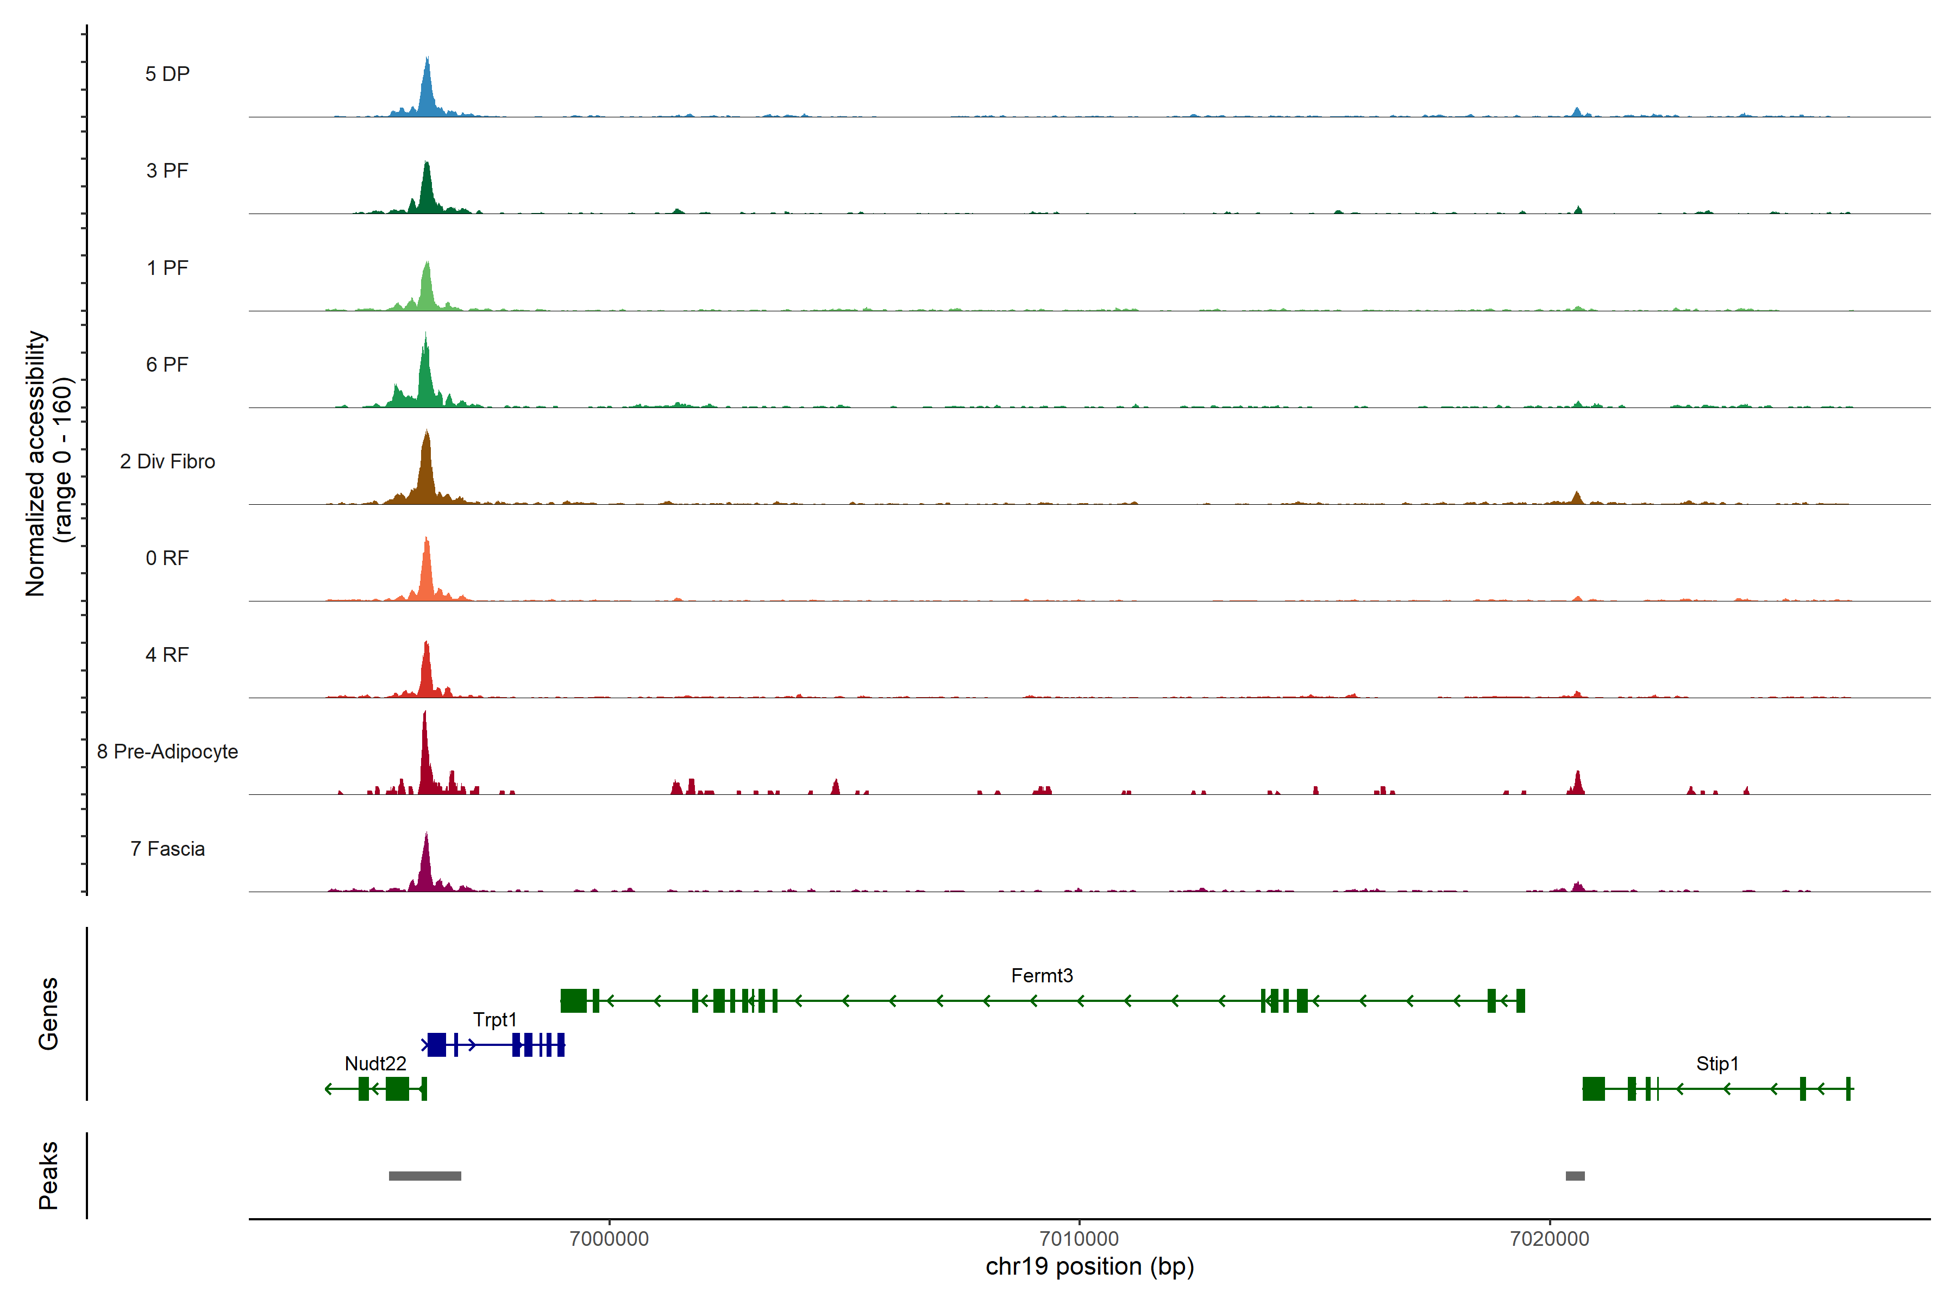Click the Nudt22 gene label
Screen dimensions: 1956x1304
[x=375, y=1064]
